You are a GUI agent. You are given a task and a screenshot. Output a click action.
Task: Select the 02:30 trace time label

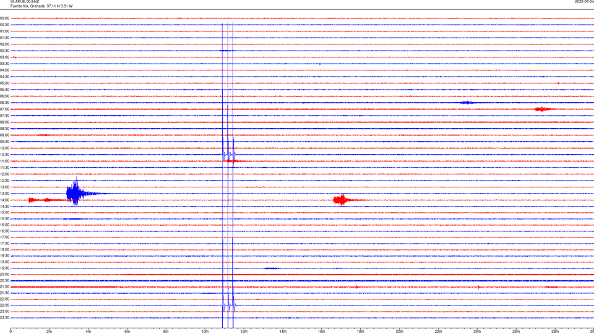point(4,51)
